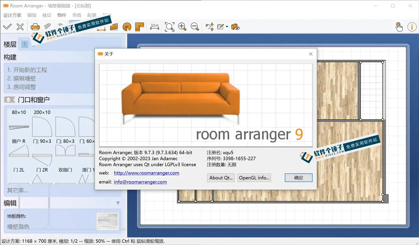The height and width of the screenshot is (245, 419).
Task: Click the printer icon in toolbar
Action: click(35, 26)
